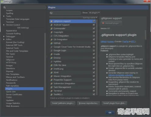Click the Gradle plugin icon
151x117 pixels.
51,54
